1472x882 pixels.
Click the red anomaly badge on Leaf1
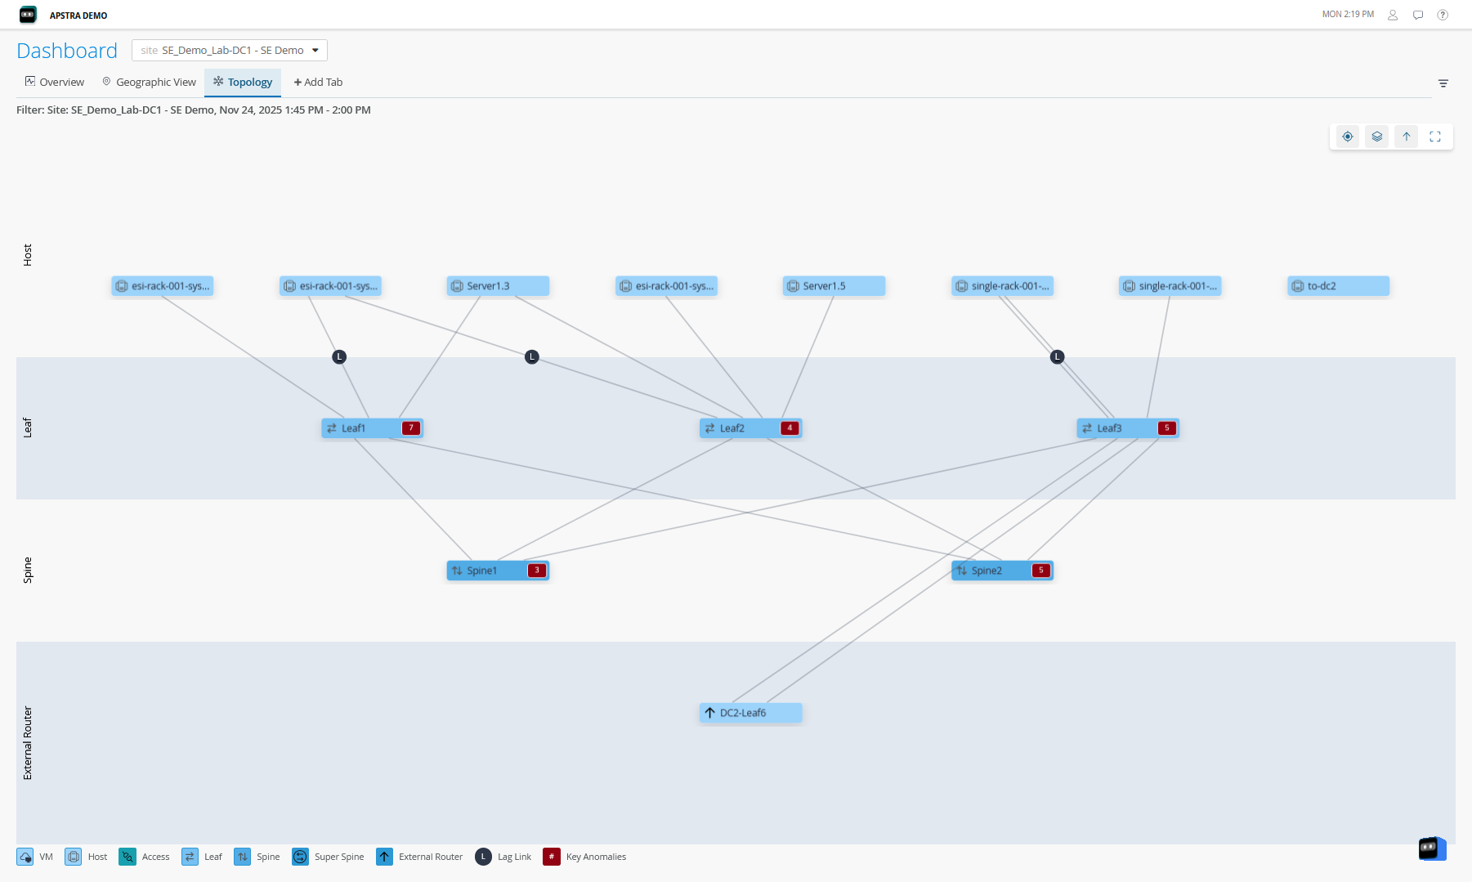410,427
